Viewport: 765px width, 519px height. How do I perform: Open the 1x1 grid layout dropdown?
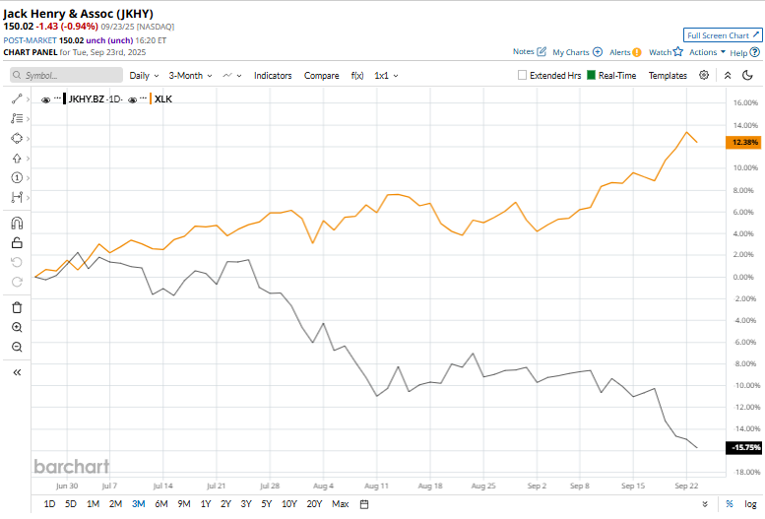pyautogui.click(x=386, y=76)
